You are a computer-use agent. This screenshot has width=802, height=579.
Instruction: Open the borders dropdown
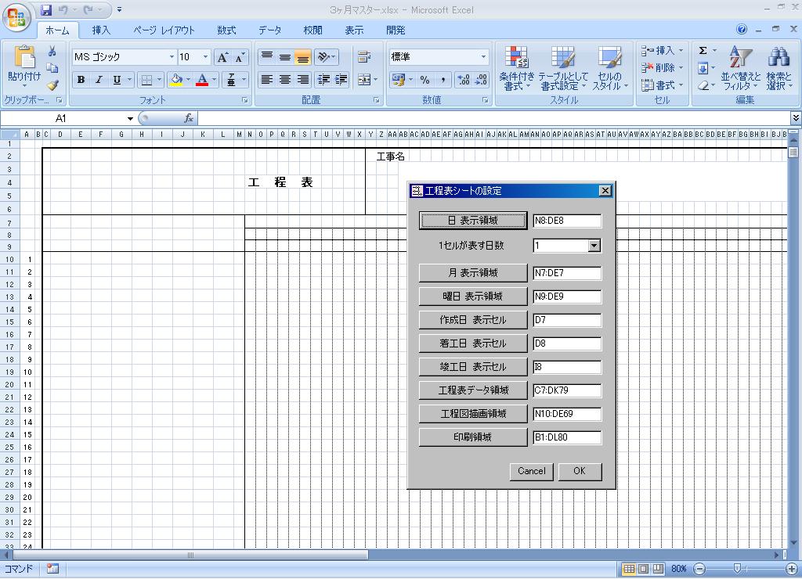pos(159,80)
